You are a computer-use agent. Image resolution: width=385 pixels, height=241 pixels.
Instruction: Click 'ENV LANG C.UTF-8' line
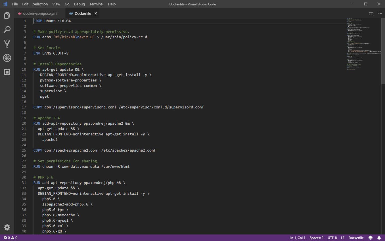pos(51,53)
